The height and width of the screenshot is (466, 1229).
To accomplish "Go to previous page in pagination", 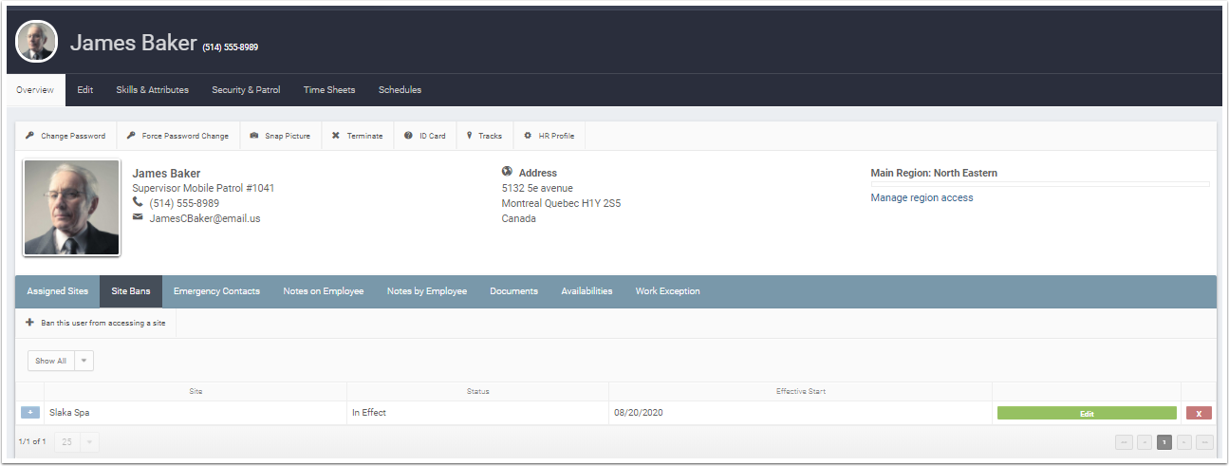I will pyautogui.click(x=1145, y=442).
